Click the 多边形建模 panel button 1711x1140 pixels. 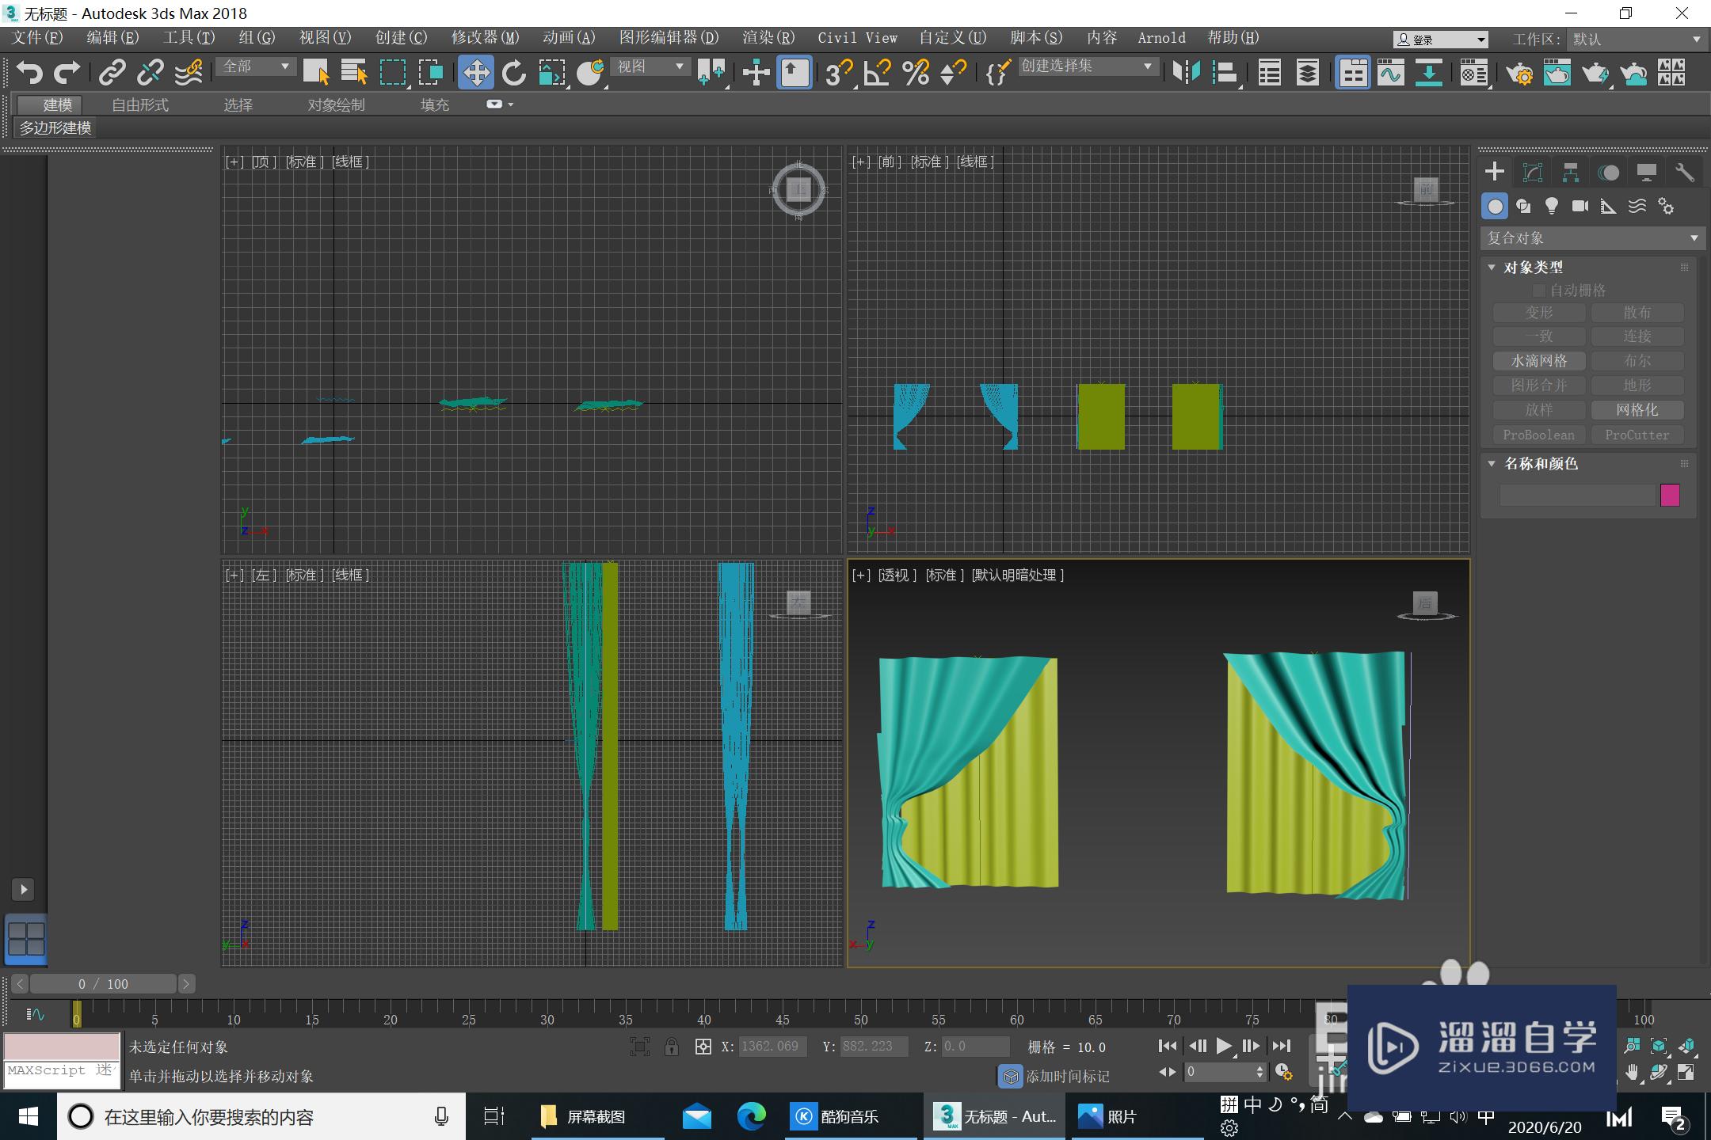click(55, 128)
